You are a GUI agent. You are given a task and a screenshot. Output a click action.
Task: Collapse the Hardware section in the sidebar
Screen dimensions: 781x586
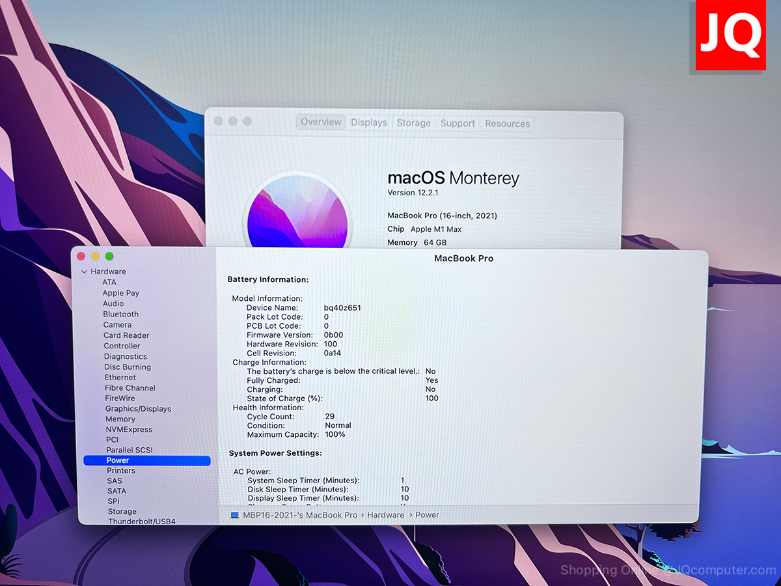coord(84,272)
